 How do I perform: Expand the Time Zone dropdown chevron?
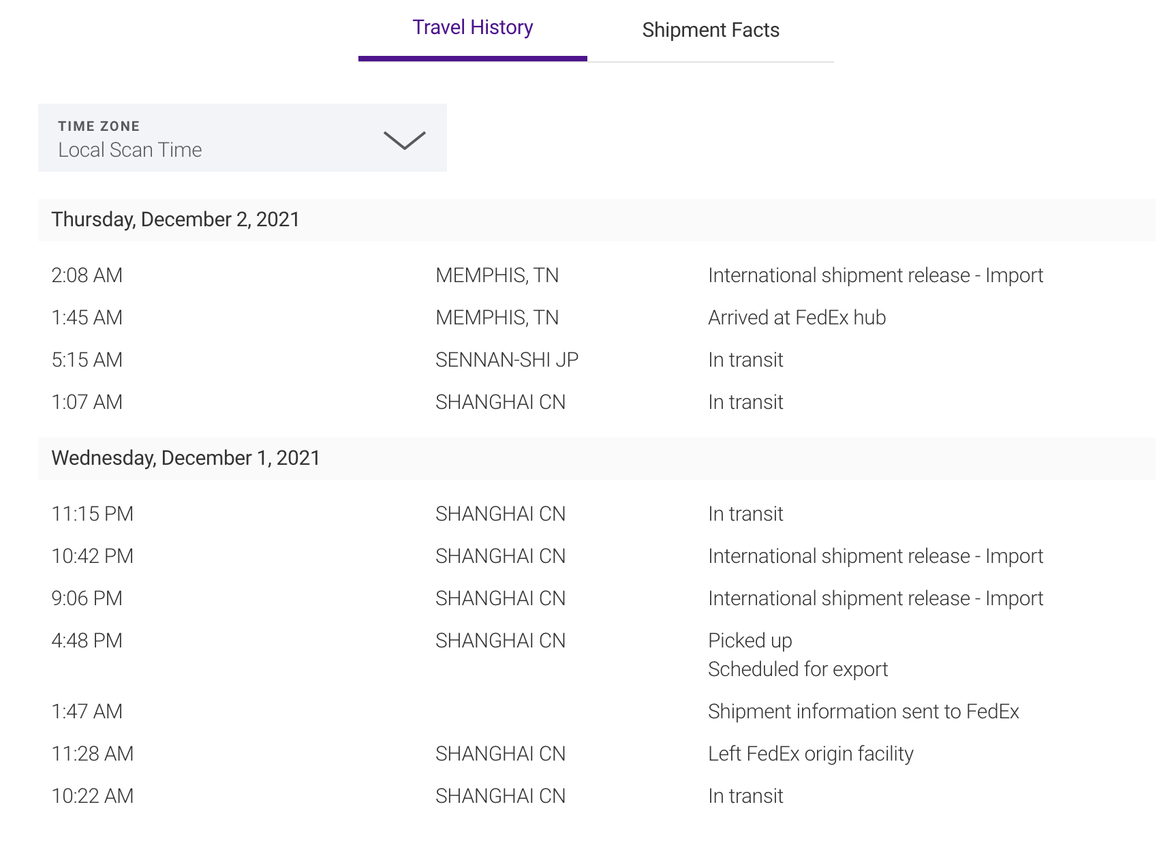[x=404, y=140]
